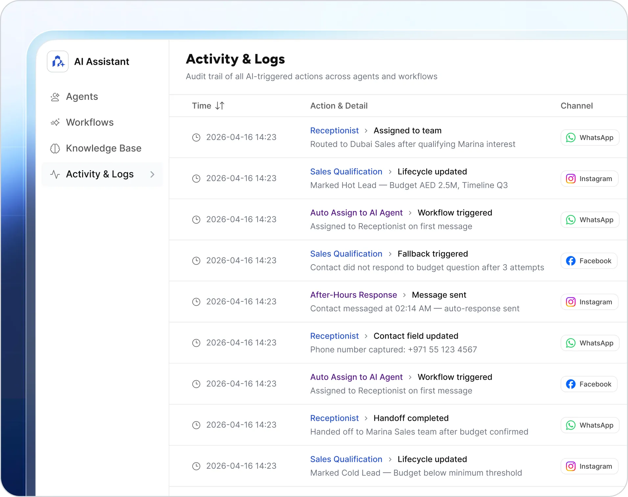The width and height of the screenshot is (628, 497).
Task: Click Instagram badge in Hot Lead row
Action: coord(589,178)
